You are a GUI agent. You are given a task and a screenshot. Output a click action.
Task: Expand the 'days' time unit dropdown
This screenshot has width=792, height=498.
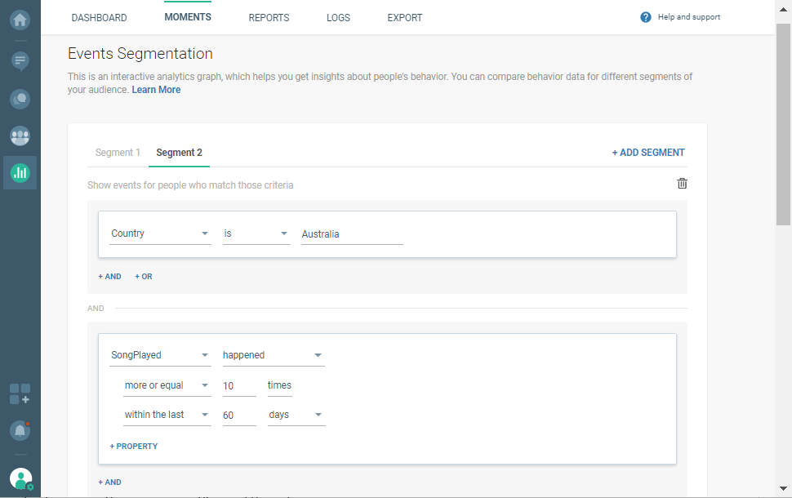(x=296, y=415)
